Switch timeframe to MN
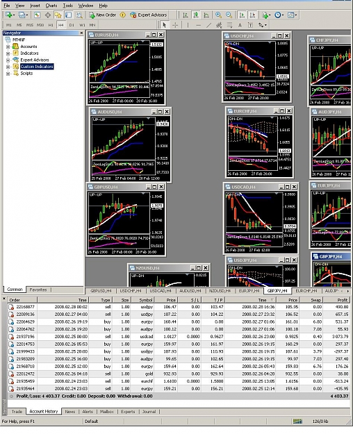This screenshot has height=434, width=353. coord(92,25)
